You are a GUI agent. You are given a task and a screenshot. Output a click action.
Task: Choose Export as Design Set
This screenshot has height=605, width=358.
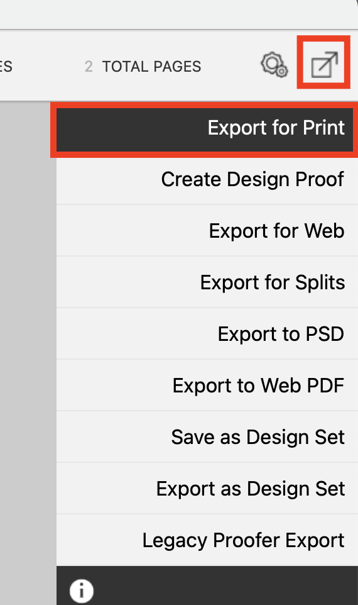click(207, 489)
